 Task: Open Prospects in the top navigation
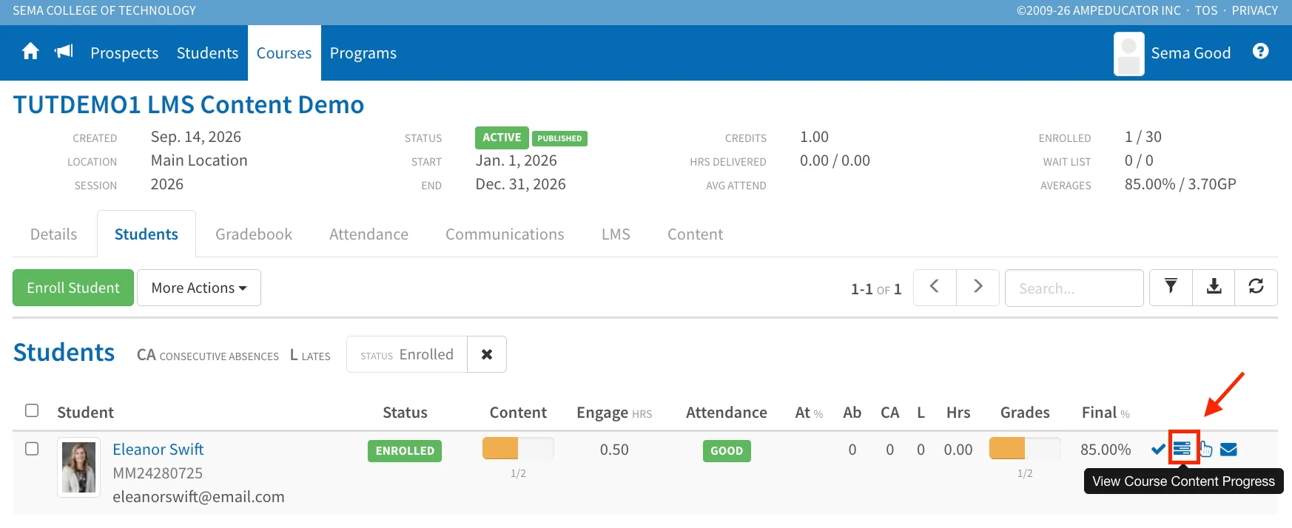[x=124, y=53]
